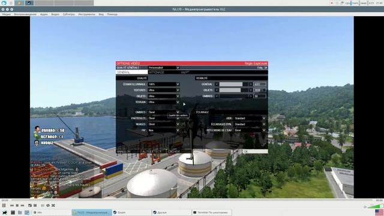Open the Nuages quality dropdown
This screenshot has width=384, height=216.
click(x=164, y=124)
